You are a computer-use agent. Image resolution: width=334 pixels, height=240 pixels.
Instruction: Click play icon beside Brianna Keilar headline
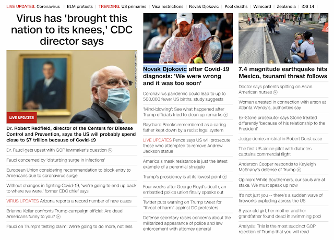pos(58,217)
